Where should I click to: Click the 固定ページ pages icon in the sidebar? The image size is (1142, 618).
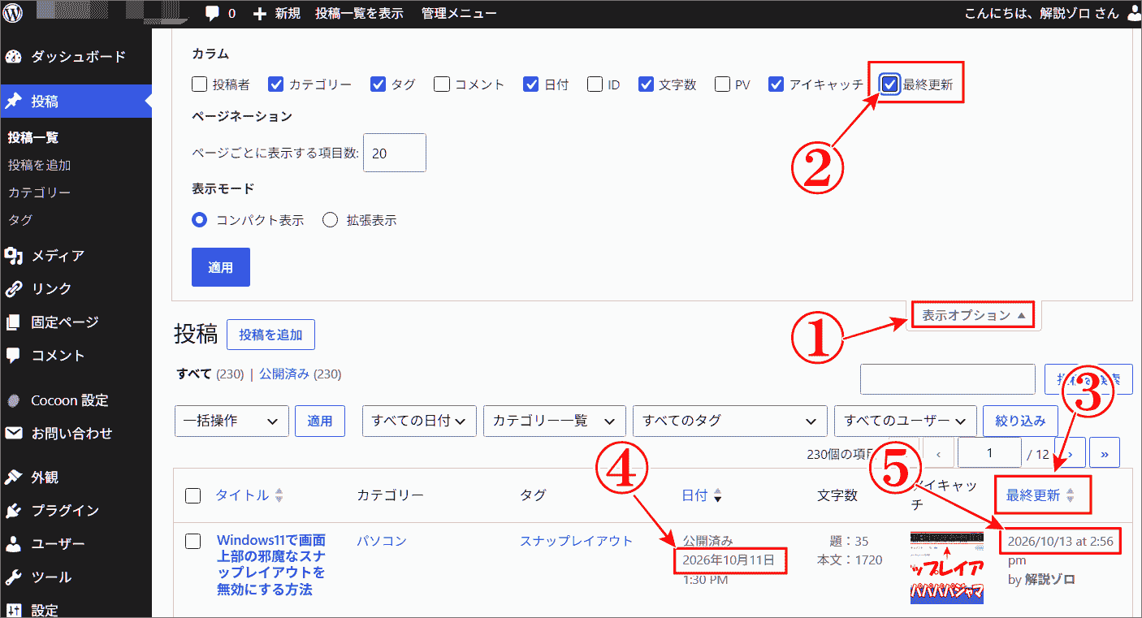click(13, 322)
